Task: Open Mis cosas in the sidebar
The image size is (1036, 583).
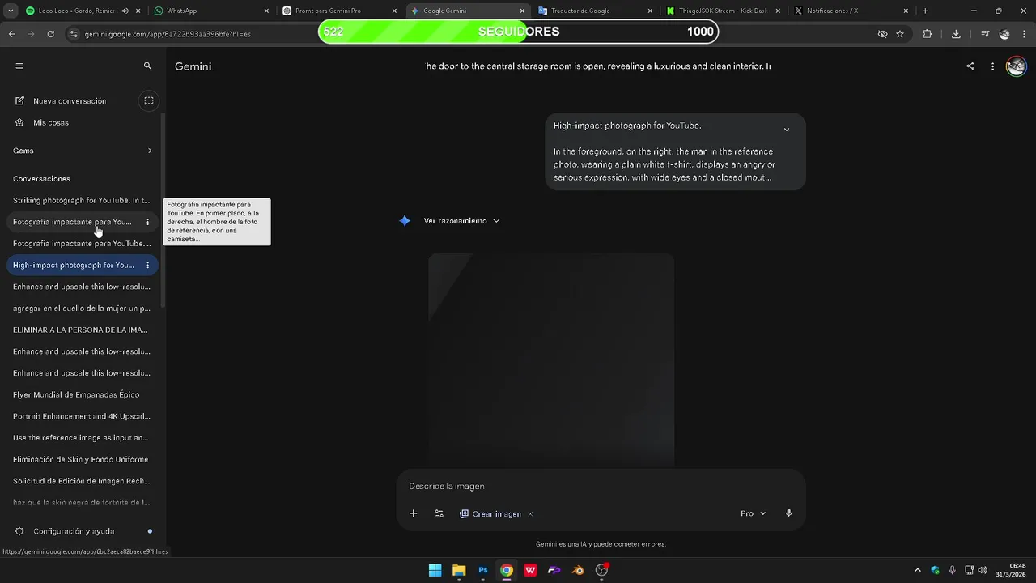Action: click(x=50, y=123)
